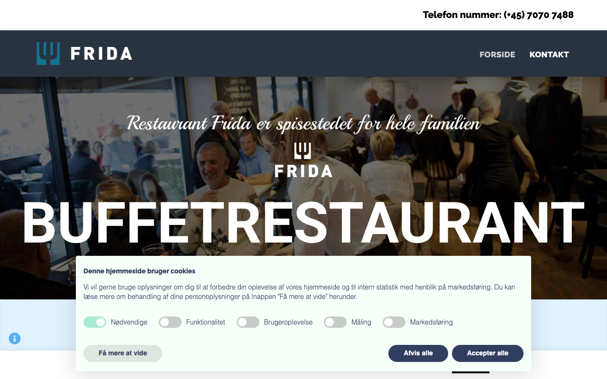
Task: Click the phone number (+45) 7070 7488
Action: (x=539, y=15)
